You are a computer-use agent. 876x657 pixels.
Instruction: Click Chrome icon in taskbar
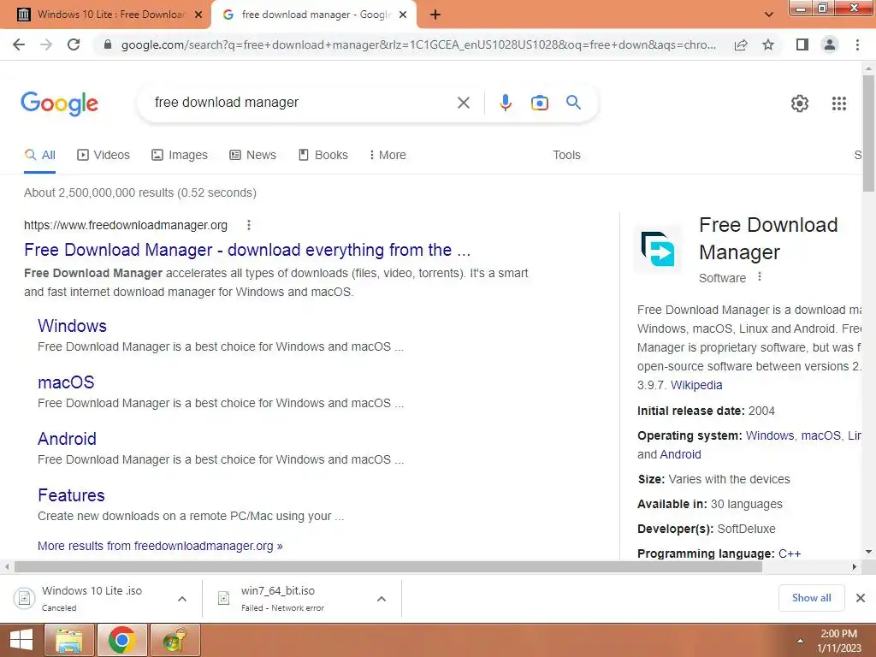click(x=121, y=640)
